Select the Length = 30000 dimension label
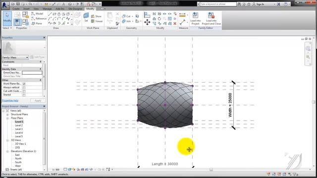 pyautogui.click(x=165, y=164)
